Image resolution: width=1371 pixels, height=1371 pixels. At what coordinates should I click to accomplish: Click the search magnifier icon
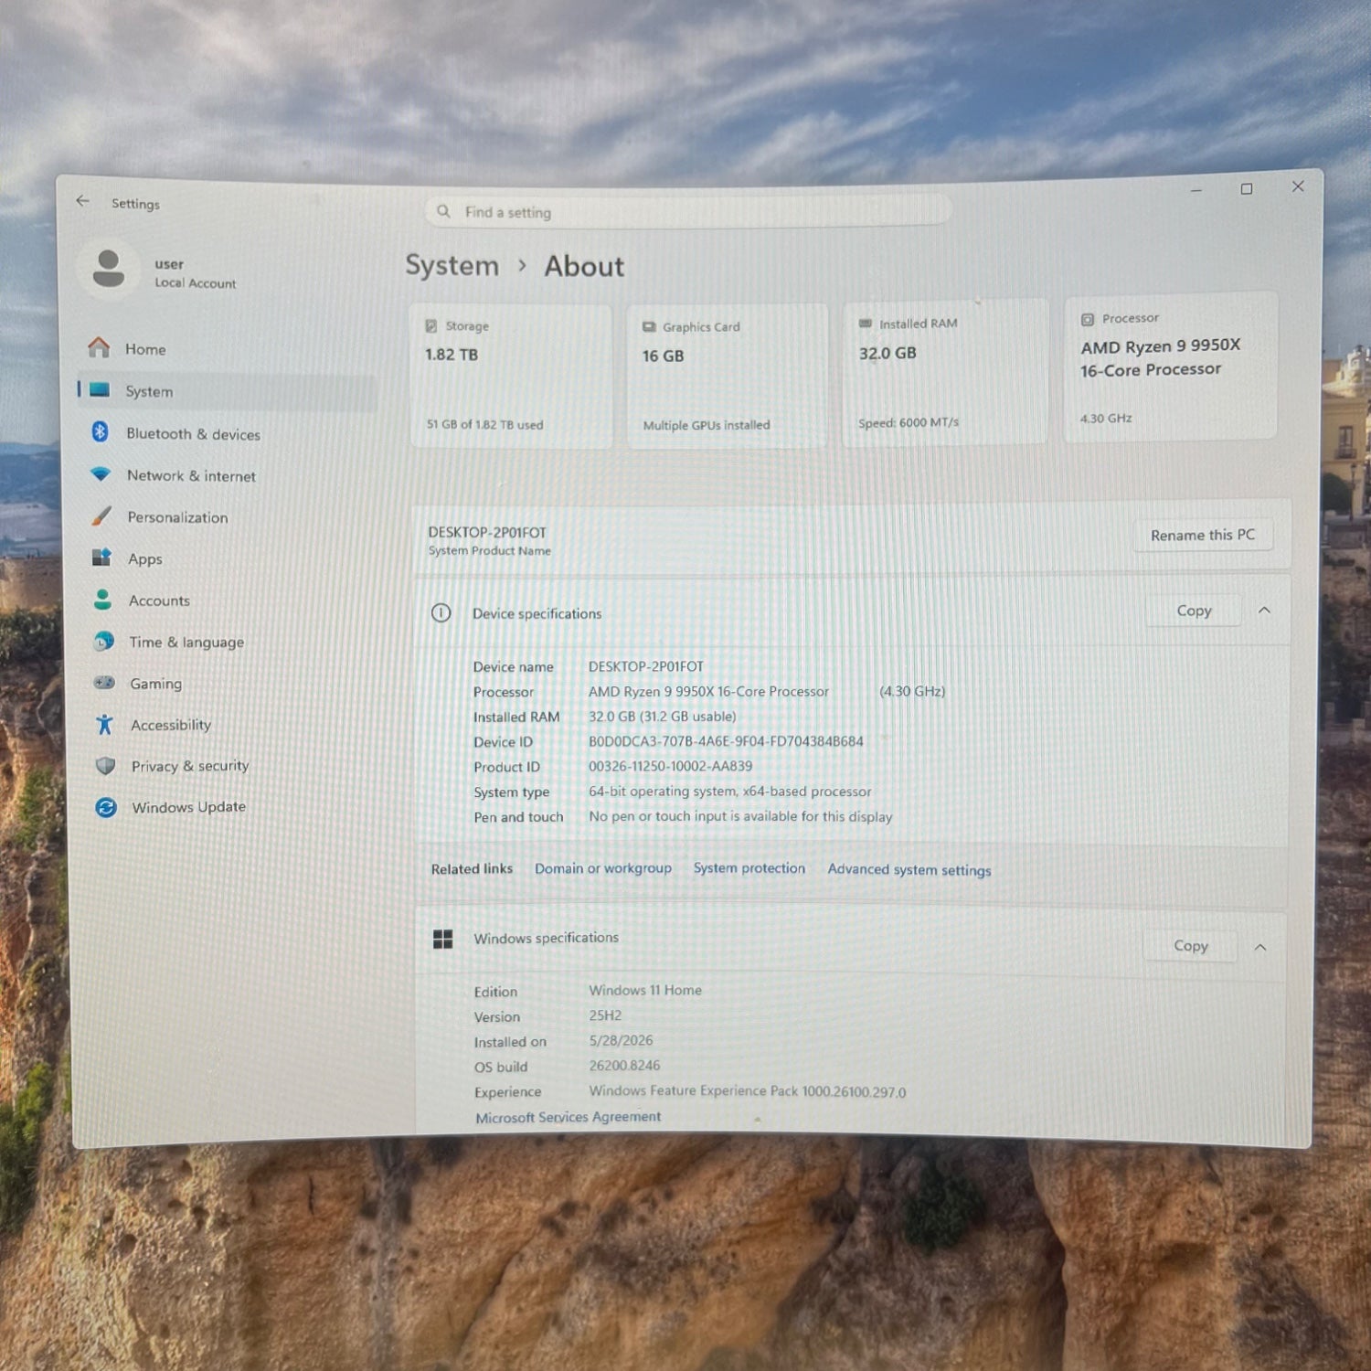443,211
